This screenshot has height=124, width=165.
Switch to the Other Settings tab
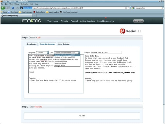click(x=64, y=44)
